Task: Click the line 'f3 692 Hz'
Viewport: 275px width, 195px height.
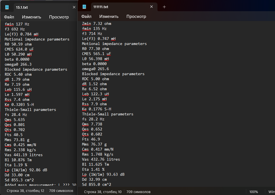Action: pos(15,29)
